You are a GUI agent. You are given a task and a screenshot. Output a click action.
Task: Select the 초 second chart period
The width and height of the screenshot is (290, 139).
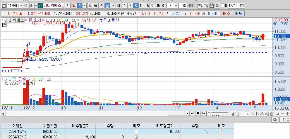click(113, 6)
